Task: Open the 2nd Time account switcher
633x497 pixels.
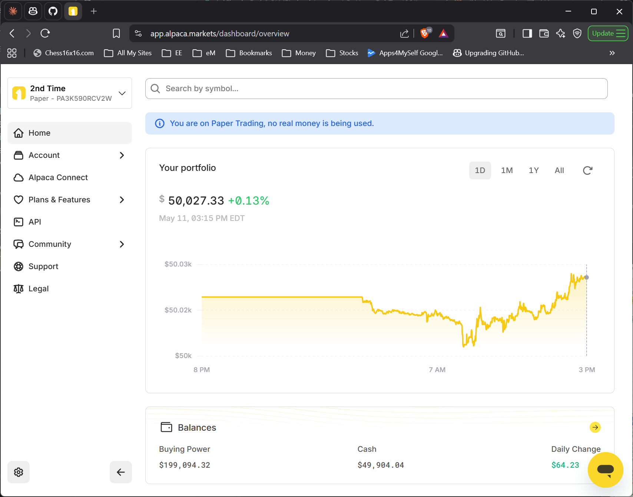Action: coord(70,93)
